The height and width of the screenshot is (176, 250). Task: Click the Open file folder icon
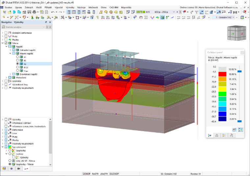[10, 12]
